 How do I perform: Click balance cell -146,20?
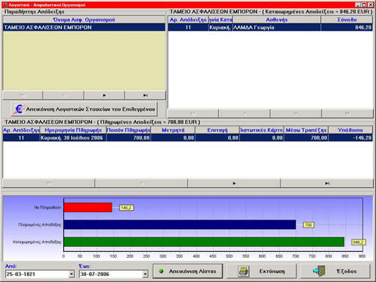click(x=350, y=138)
